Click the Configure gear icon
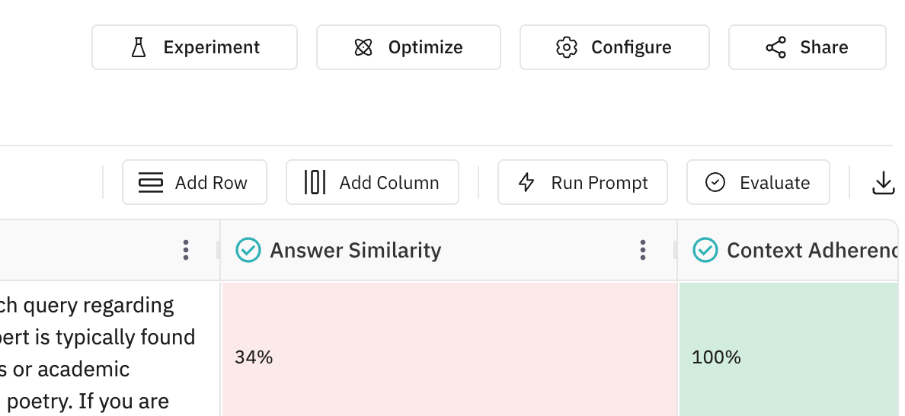Viewport: 905px width, 416px height. 566,47
